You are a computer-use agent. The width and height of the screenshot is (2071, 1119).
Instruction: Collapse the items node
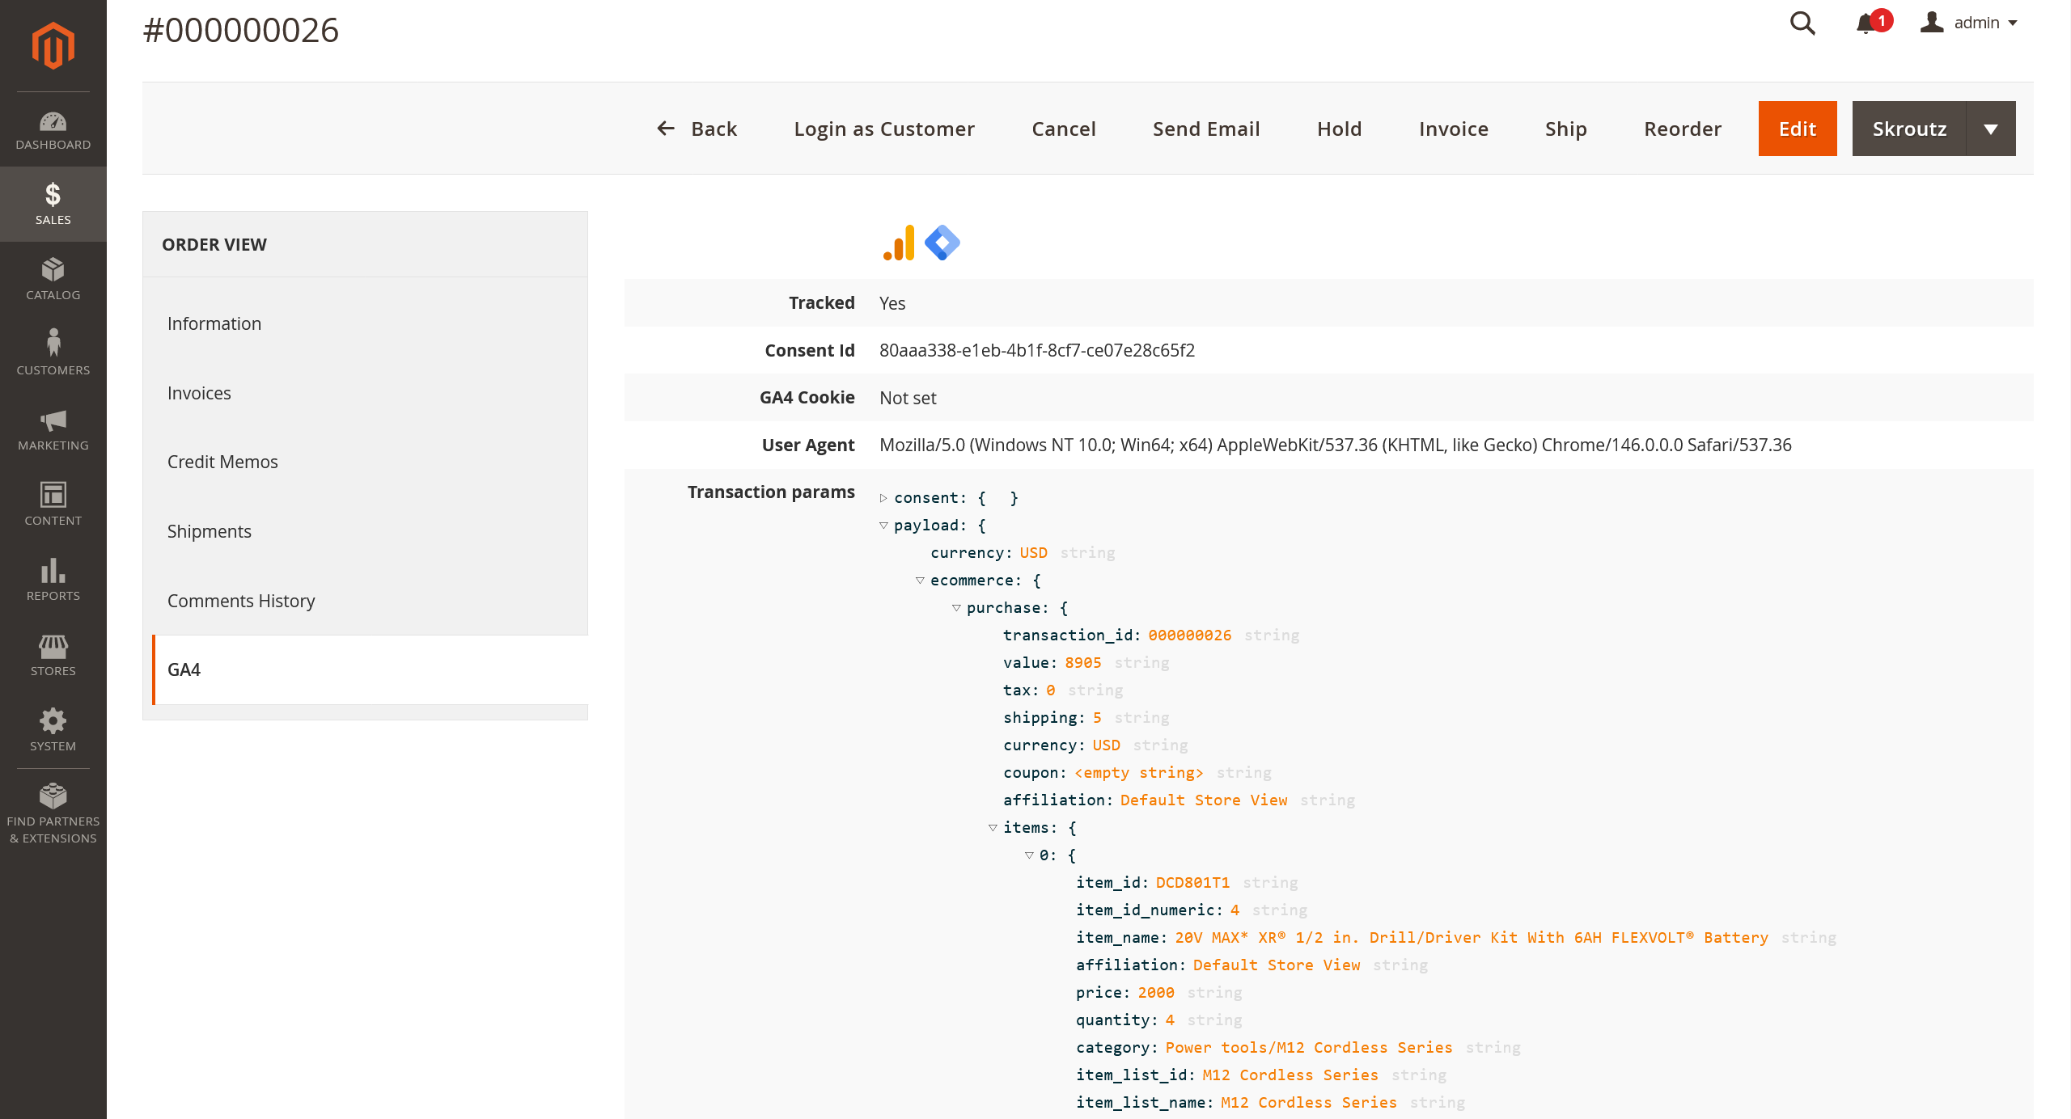(x=993, y=828)
